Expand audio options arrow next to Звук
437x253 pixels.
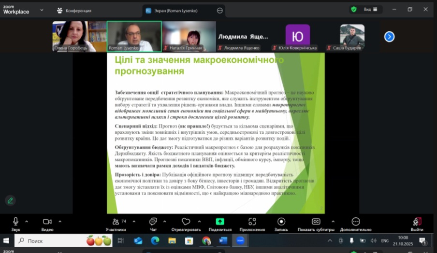click(27, 221)
